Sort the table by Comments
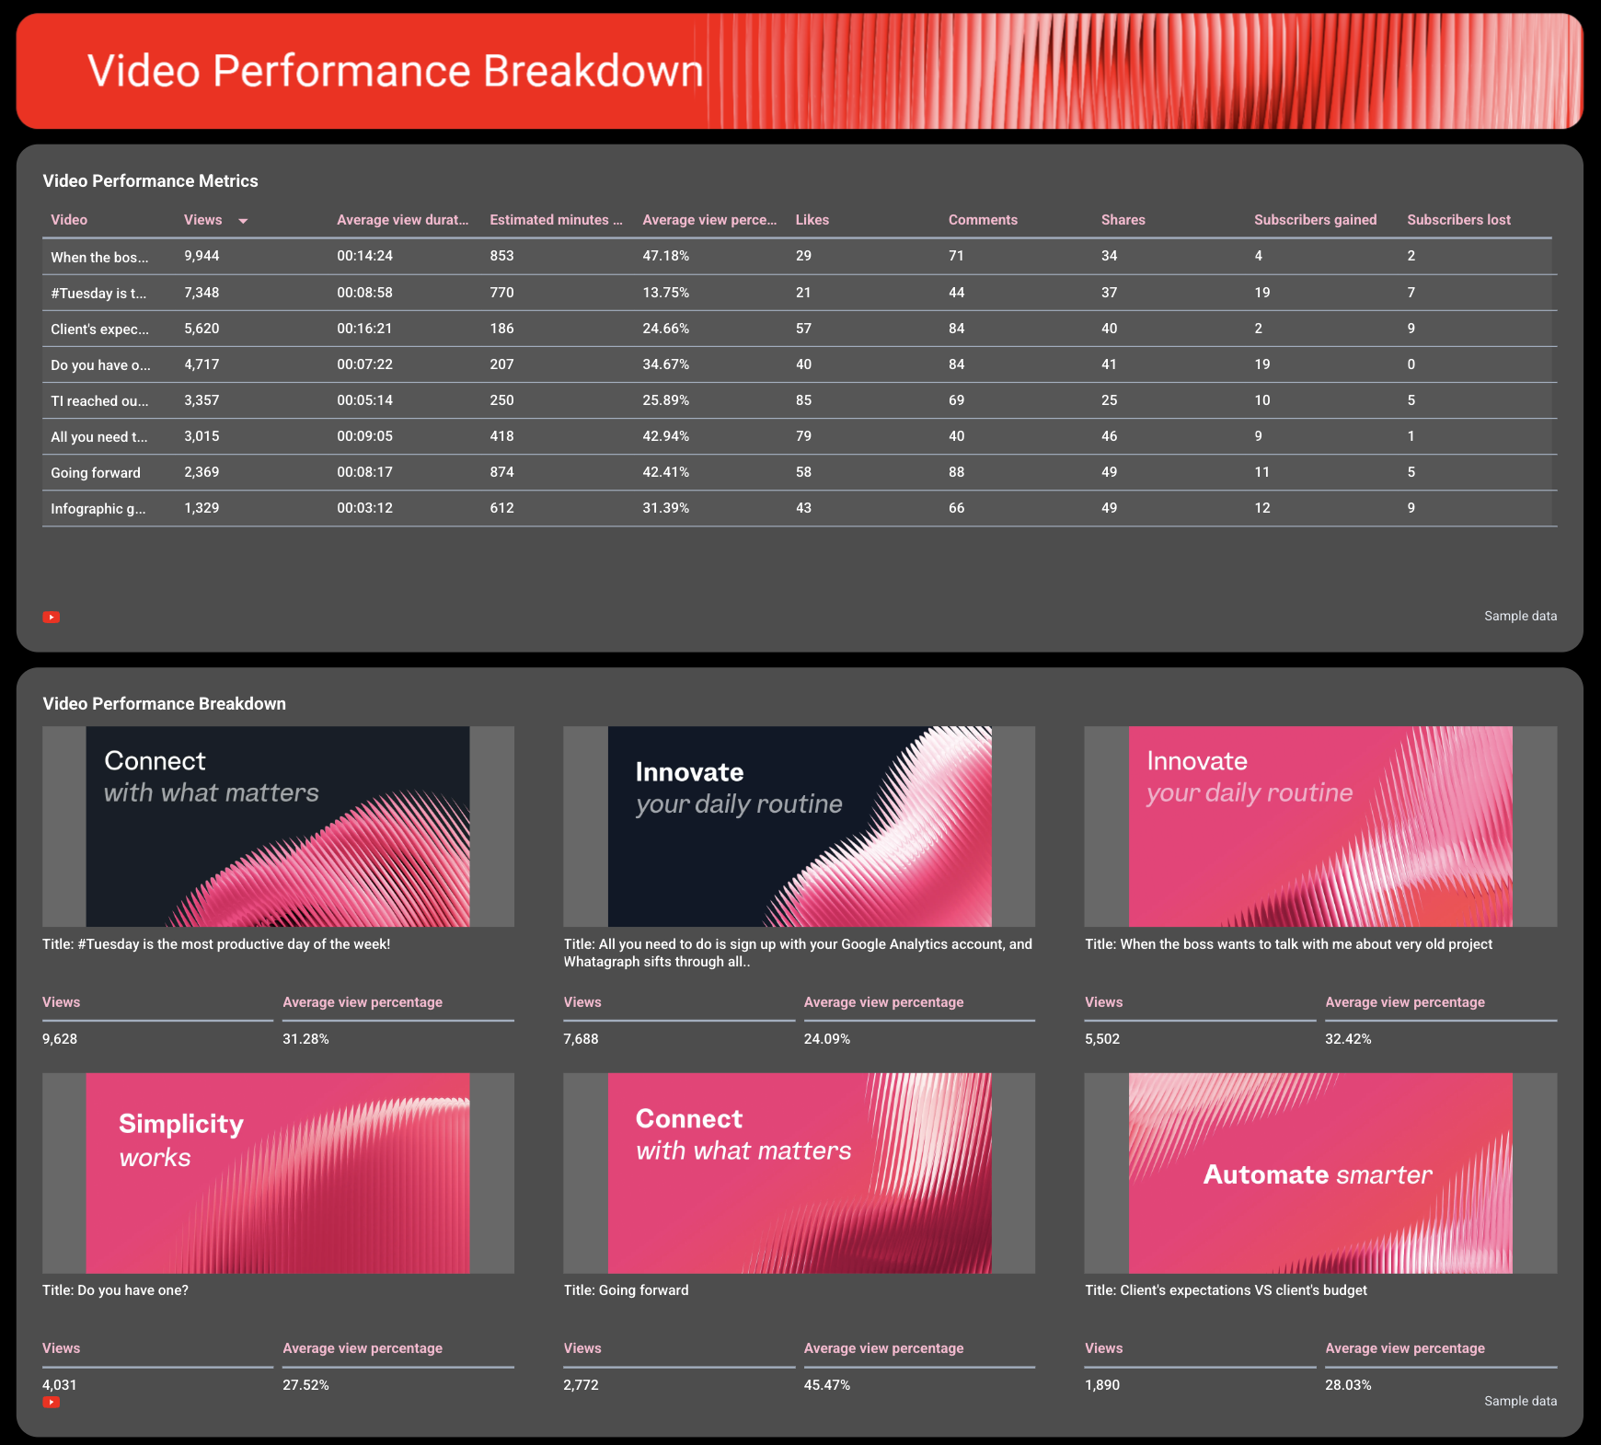The height and width of the screenshot is (1445, 1601). point(982,220)
